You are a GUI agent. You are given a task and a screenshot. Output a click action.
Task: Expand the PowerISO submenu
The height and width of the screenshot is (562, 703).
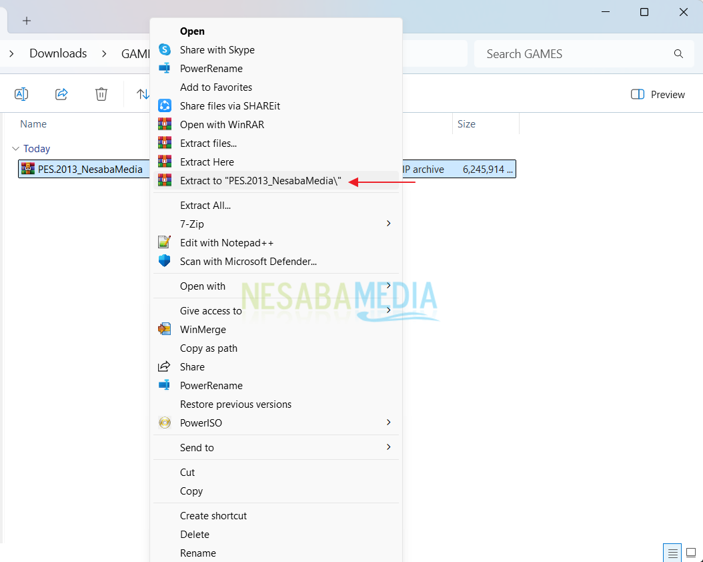[389, 422]
